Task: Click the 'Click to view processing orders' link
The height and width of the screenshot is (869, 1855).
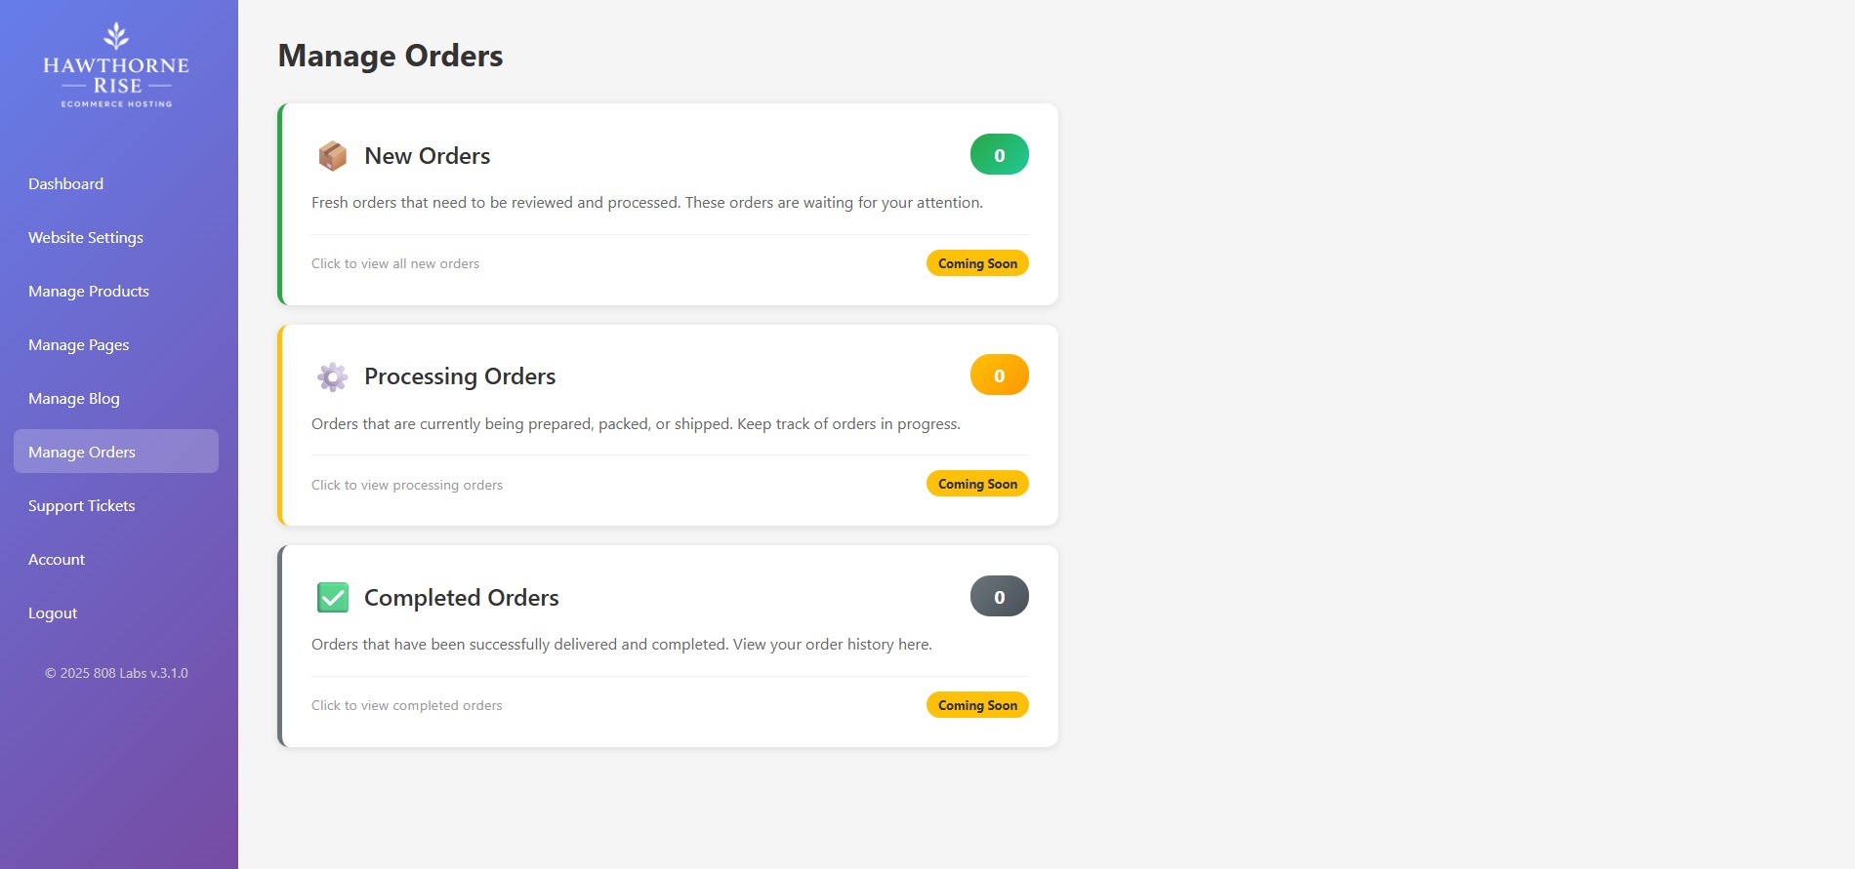Action: [406, 484]
